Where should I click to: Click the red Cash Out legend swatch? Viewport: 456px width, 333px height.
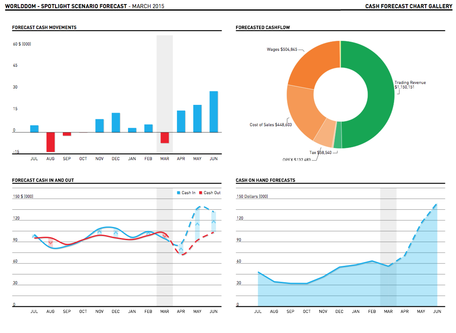coord(201,193)
